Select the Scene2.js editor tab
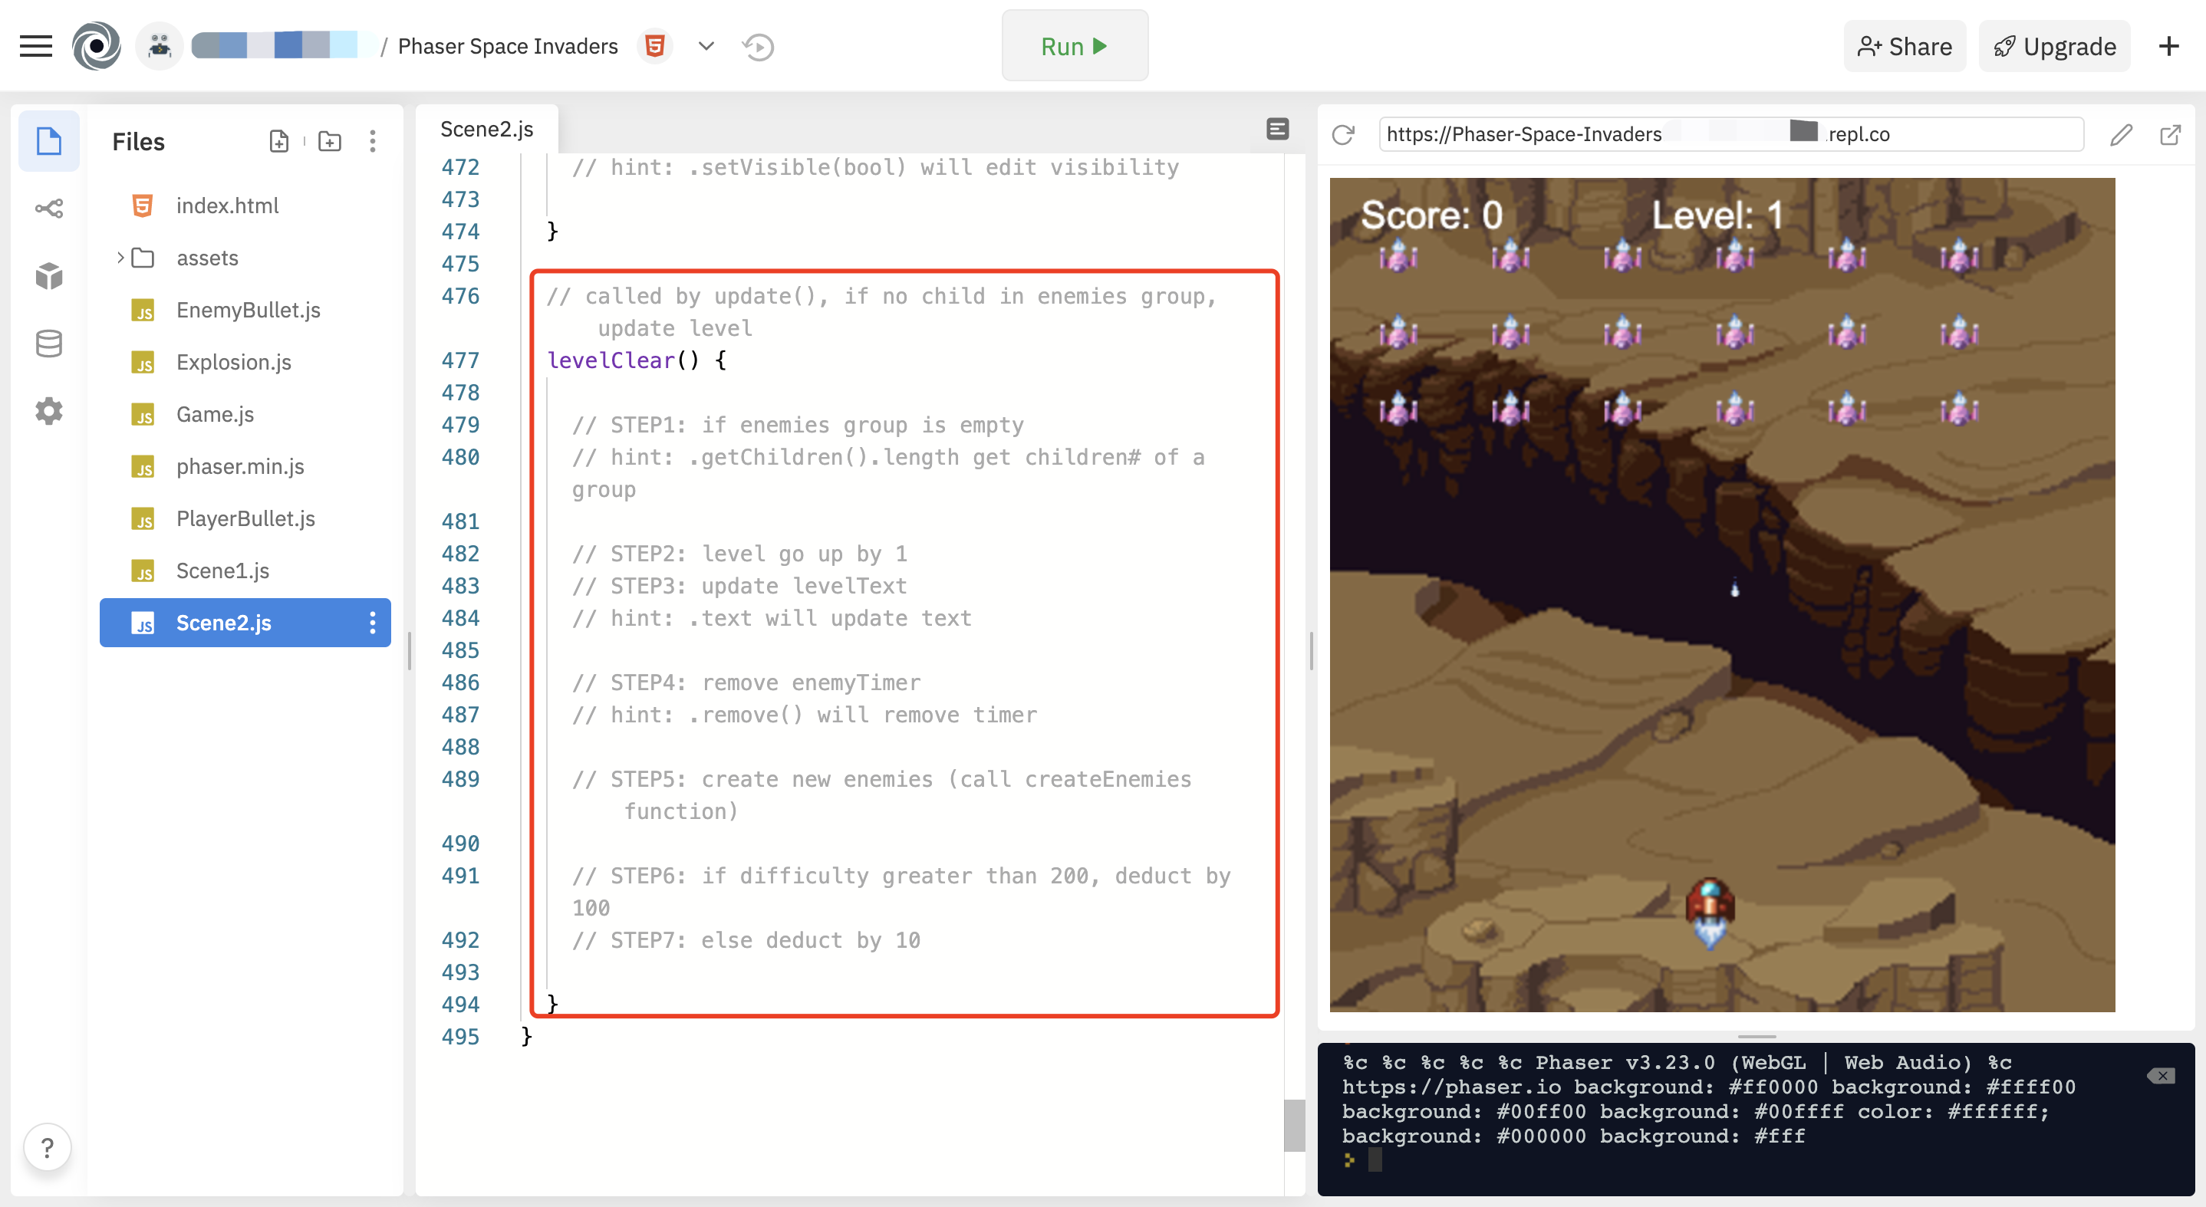 (486, 130)
